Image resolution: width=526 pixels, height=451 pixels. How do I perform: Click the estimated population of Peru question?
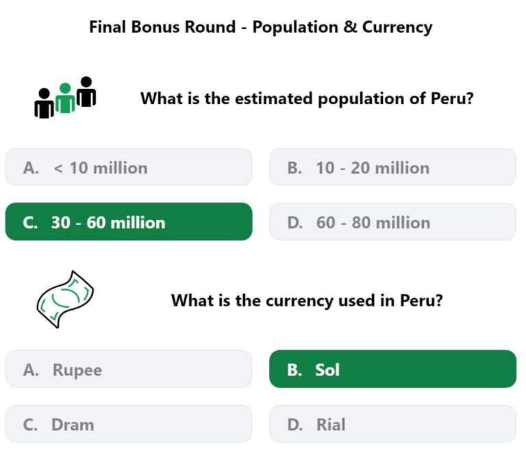307,99
